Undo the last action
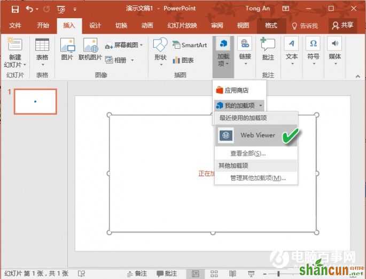The image size is (366, 279). [x=29, y=9]
